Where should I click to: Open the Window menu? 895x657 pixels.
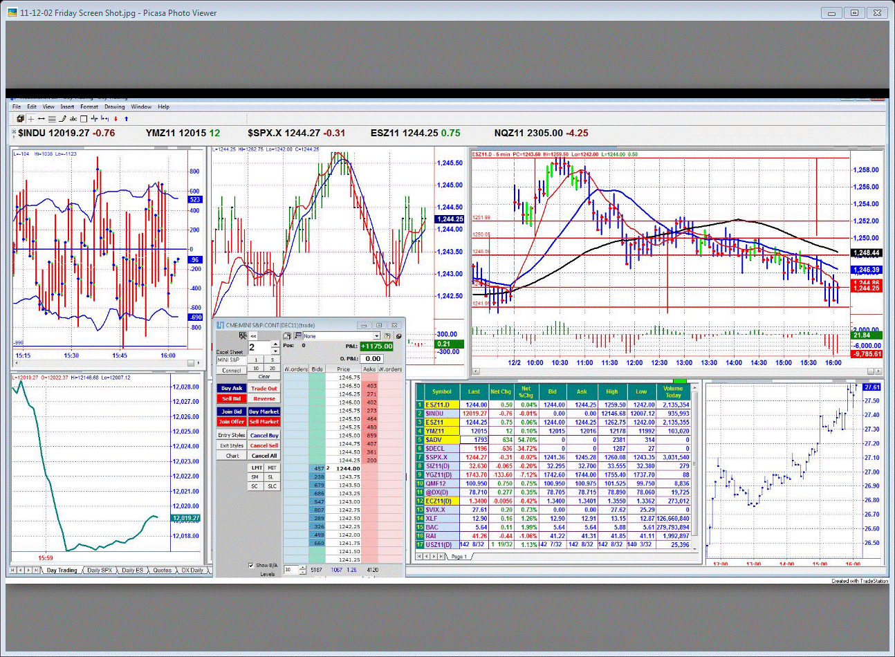coord(141,107)
